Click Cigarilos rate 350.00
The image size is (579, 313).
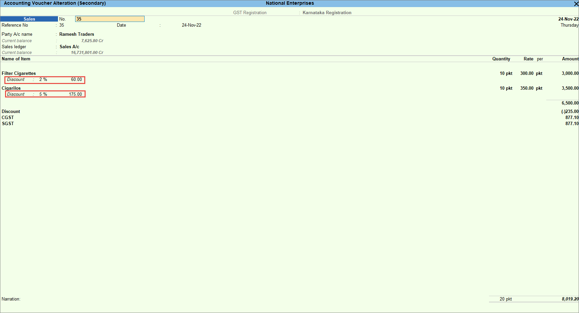527,88
